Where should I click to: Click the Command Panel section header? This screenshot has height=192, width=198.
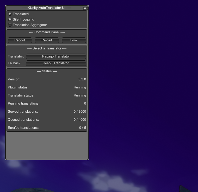47,32
